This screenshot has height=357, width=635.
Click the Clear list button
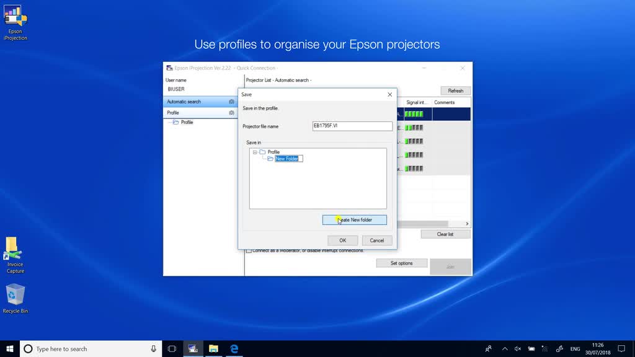pos(445,234)
